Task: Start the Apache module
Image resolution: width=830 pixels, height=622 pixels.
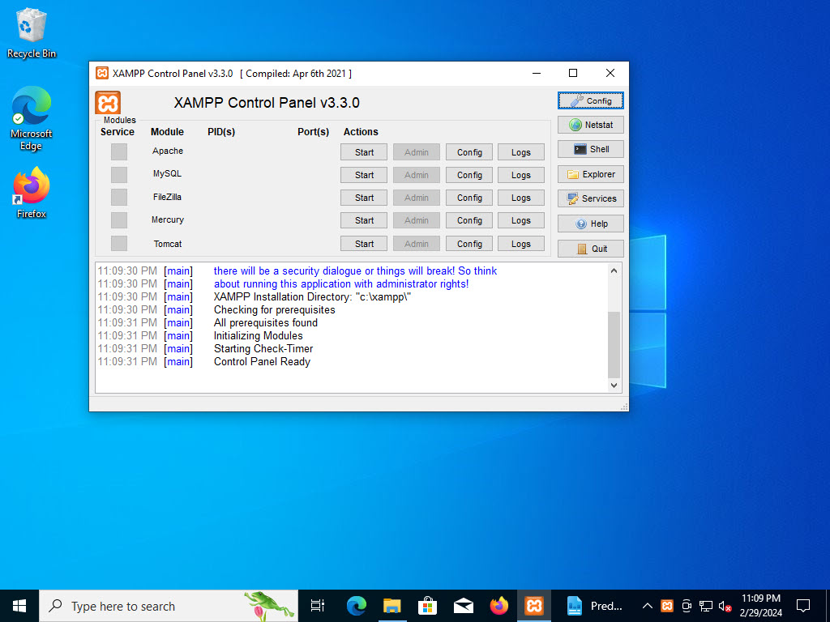Action: point(363,151)
